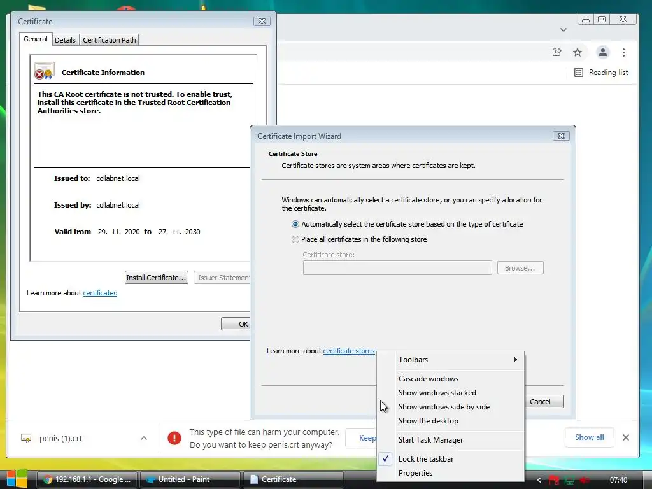Close the Chrome downloads bar
This screenshot has width=652, height=489.
pos(626,437)
